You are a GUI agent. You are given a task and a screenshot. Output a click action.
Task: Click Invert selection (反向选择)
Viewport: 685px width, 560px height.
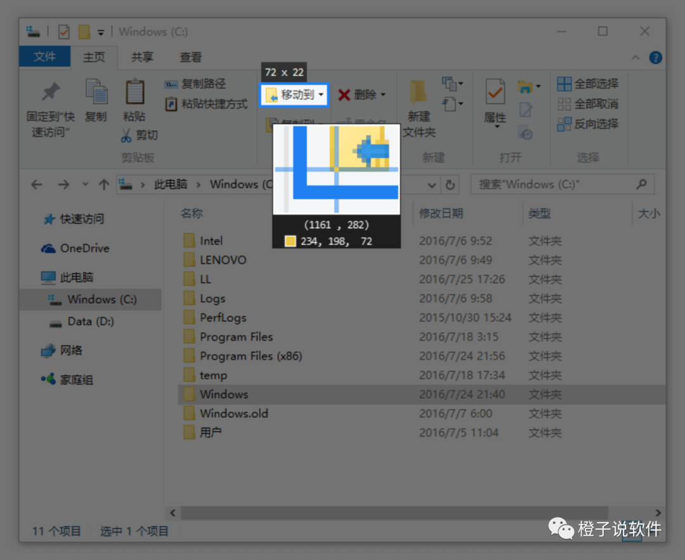tap(587, 124)
